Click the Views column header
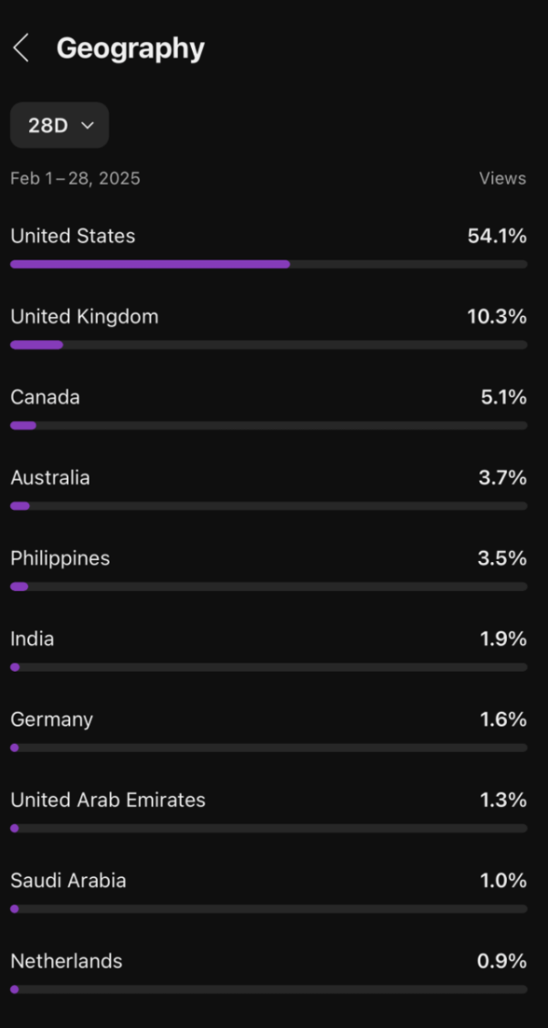548x1028 pixels. click(502, 178)
